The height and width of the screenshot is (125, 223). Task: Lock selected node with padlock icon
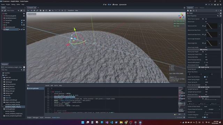[x=43, y=10]
